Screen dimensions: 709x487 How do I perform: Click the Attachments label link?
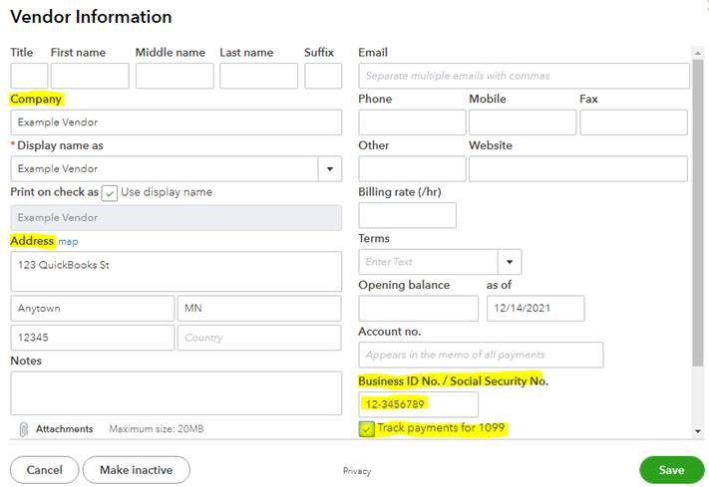tap(64, 428)
